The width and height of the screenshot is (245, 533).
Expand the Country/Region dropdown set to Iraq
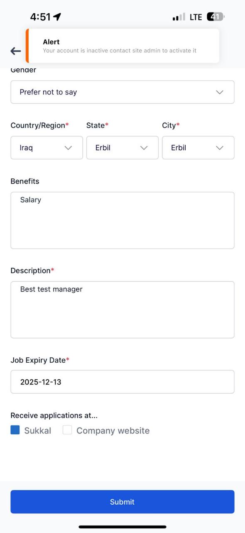(x=47, y=147)
